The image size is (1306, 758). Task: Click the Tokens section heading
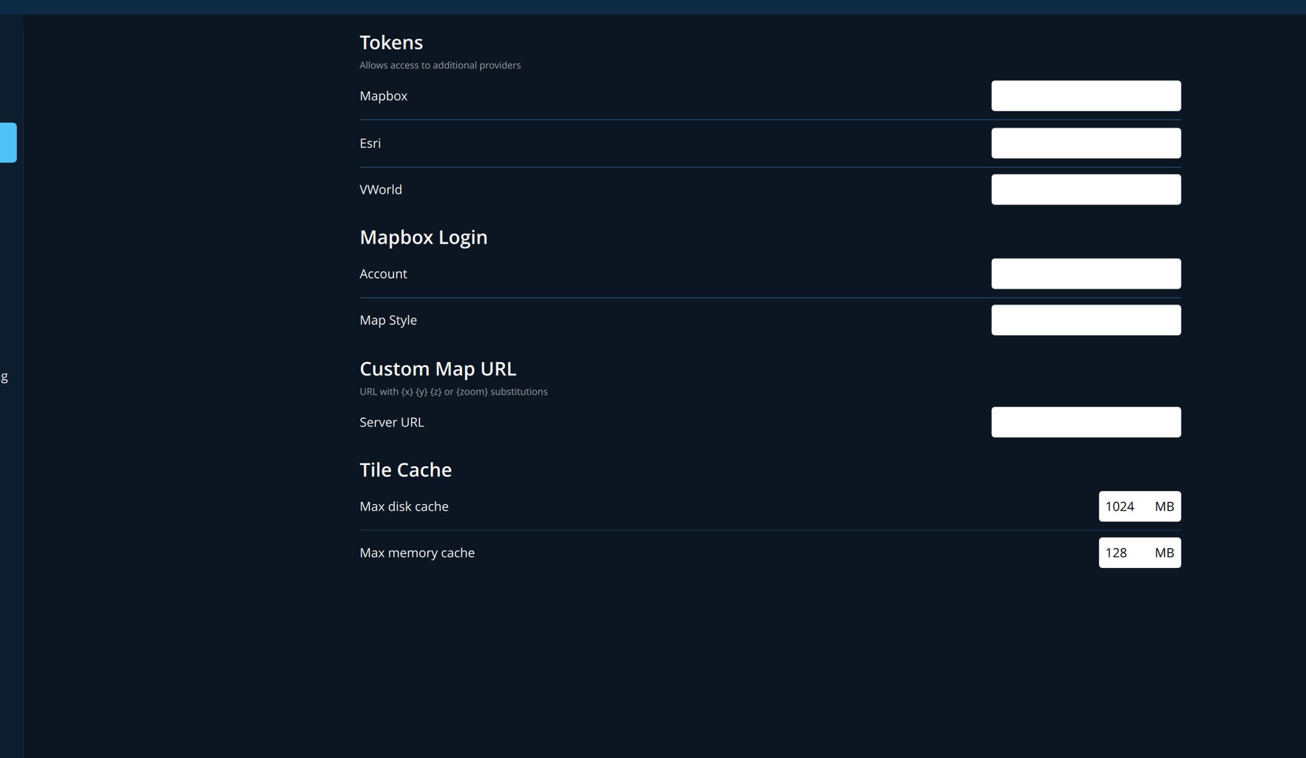[x=391, y=42]
